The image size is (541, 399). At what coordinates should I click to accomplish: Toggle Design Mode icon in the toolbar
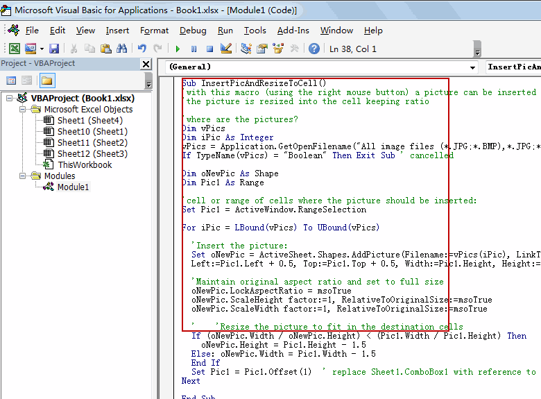point(225,49)
